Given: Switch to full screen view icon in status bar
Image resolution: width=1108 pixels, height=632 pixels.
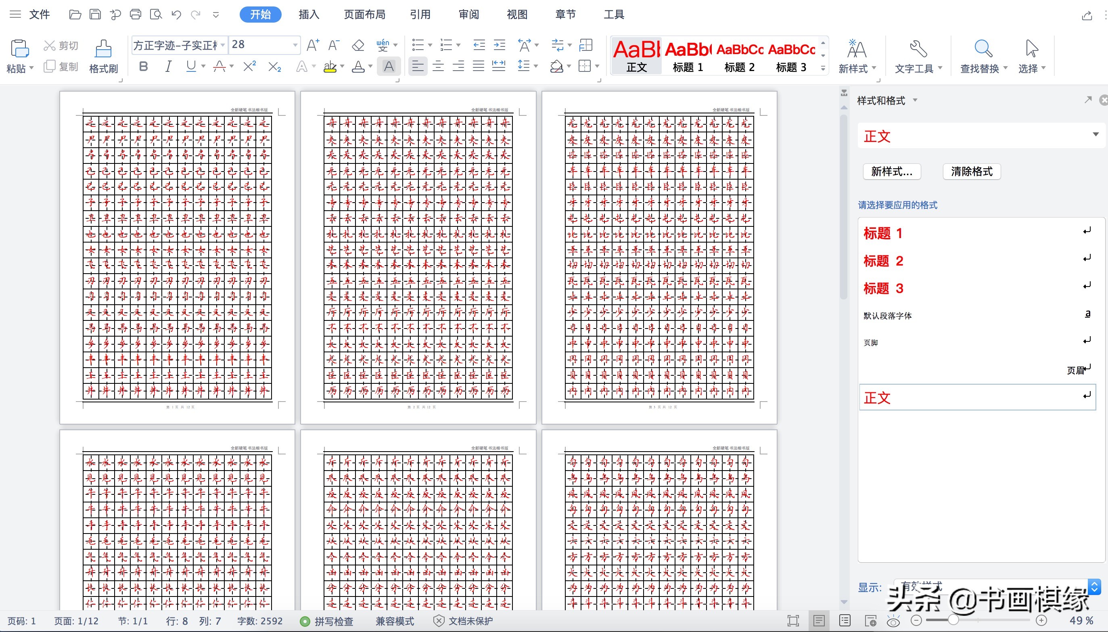Looking at the screenshot, I should (x=793, y=621).
